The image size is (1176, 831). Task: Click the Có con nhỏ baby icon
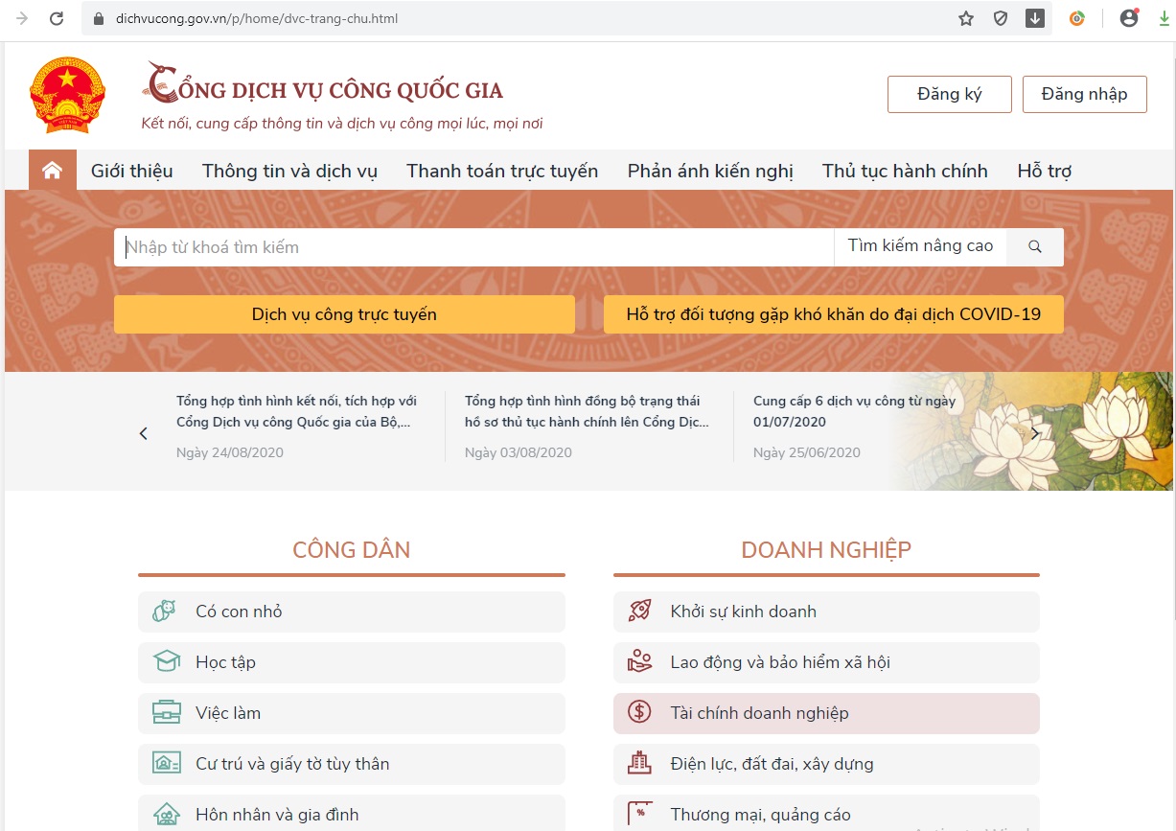click(x=165, y=612)
